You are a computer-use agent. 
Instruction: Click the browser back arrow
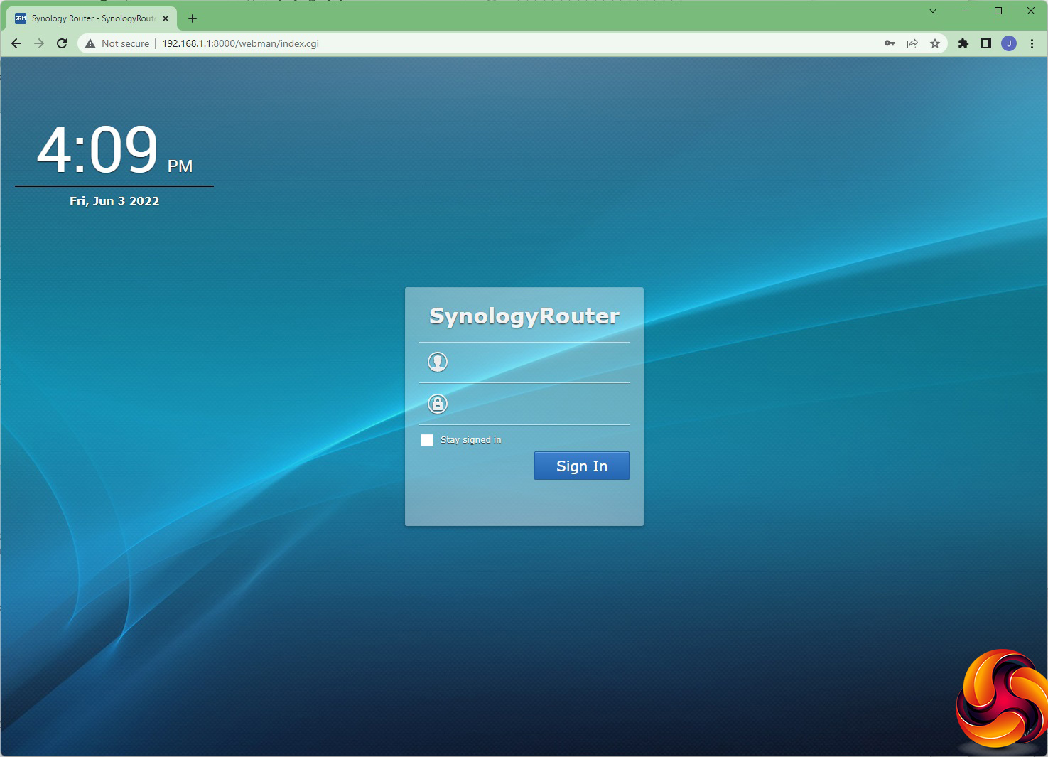click(16, 43)
